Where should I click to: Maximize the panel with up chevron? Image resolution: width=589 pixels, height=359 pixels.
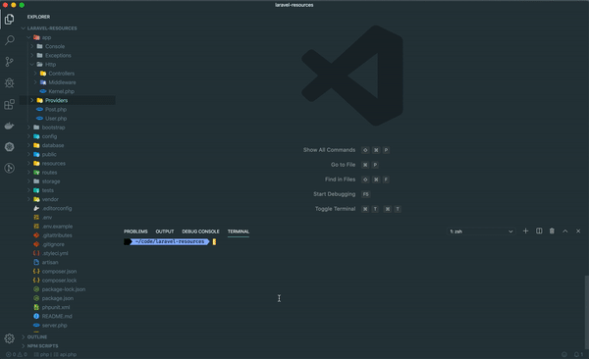point(565,231)
